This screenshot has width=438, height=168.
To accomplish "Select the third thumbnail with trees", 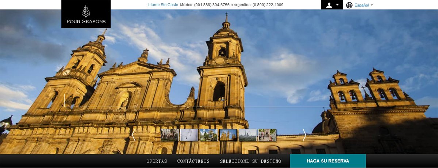I will [208, 135].
